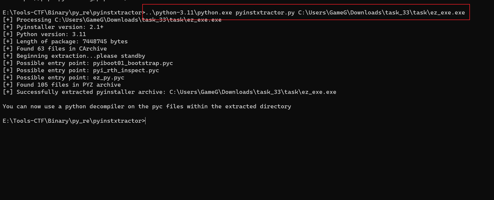The image size is (494, 200).
Task: Click the Found 105 files in PYZ archive line
Action: [x=62, y=85]
